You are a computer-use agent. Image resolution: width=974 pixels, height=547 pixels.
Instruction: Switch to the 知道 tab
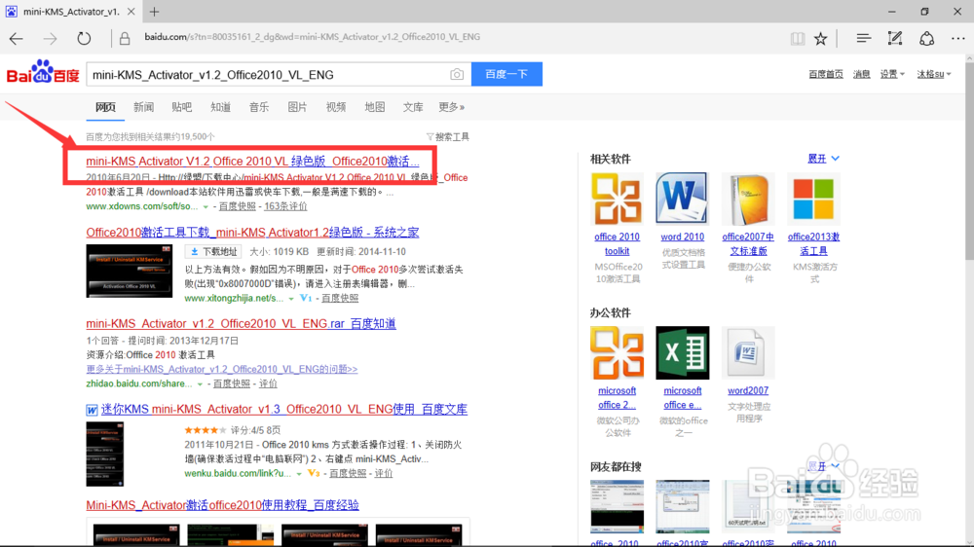point(220,107)
